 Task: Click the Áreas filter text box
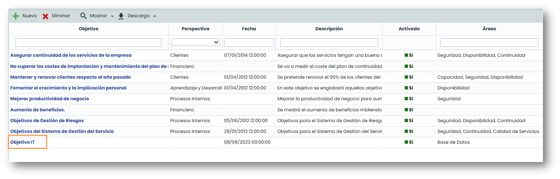(489, 42)
